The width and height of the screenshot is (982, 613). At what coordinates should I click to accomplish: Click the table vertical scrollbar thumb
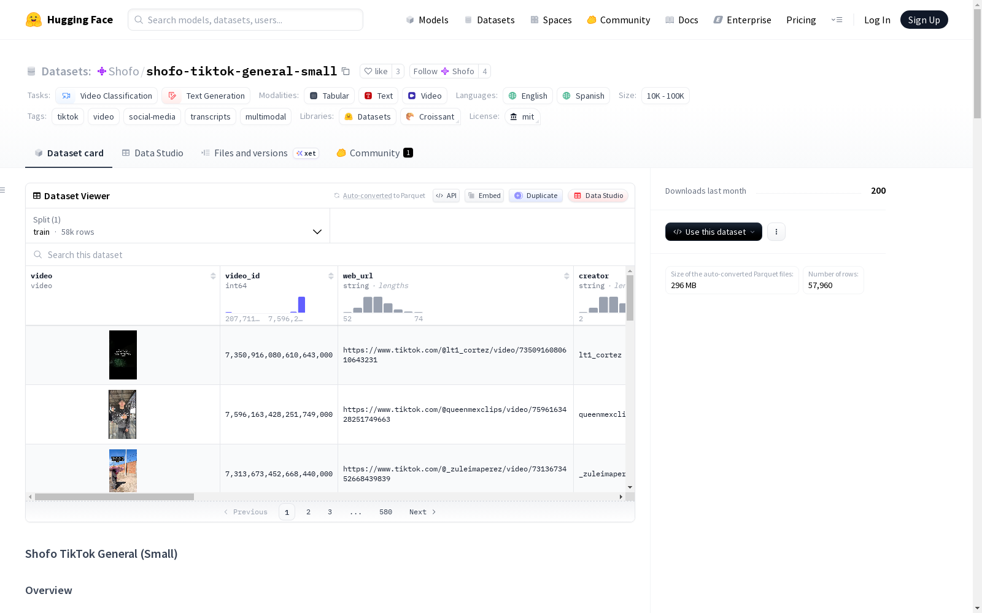tap(630, 297)
